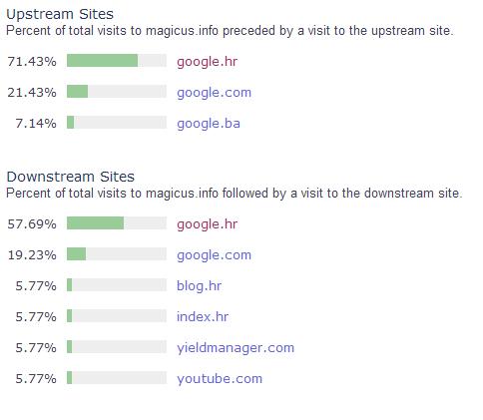Click the yieldmanager.com 5.77% bar
This screenshot has width=483, height=420.
[x=117, y=347]
